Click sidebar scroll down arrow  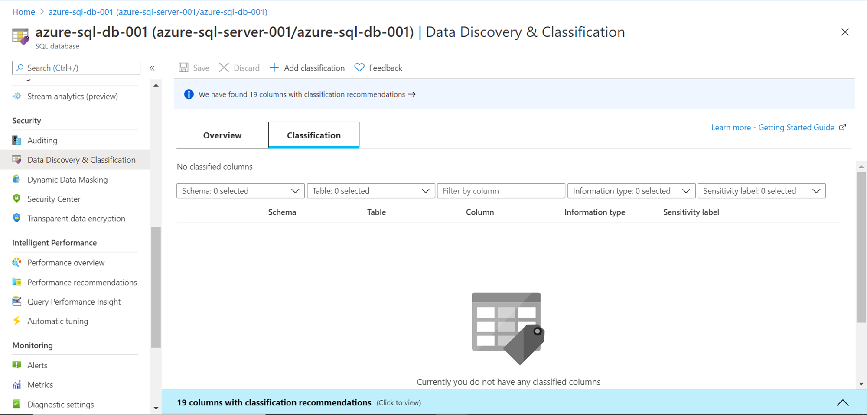156,408
